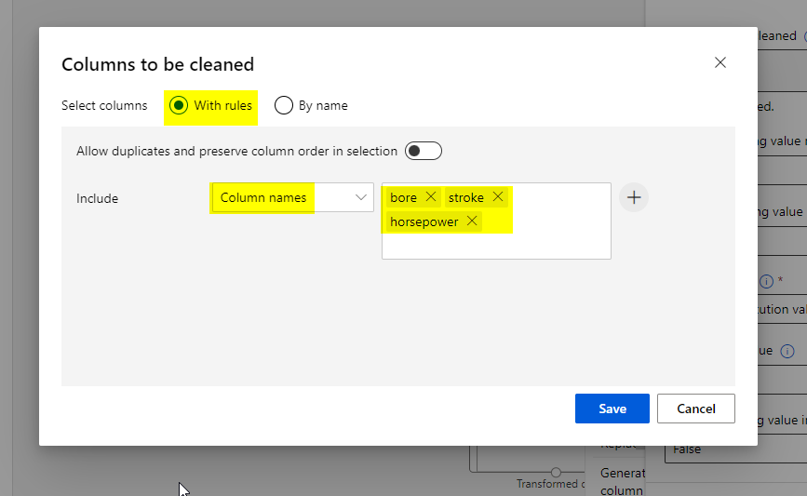Select the With rules radio option

click(x=178, y=105)
